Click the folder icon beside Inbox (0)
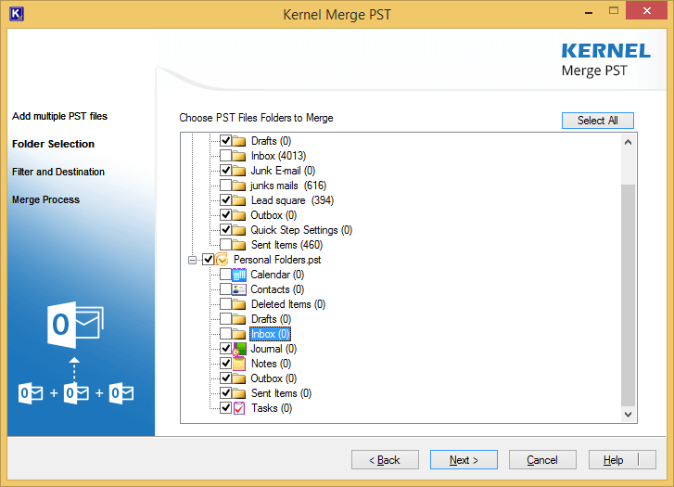This screenshot has width=674, height=487. click(239, 334)
